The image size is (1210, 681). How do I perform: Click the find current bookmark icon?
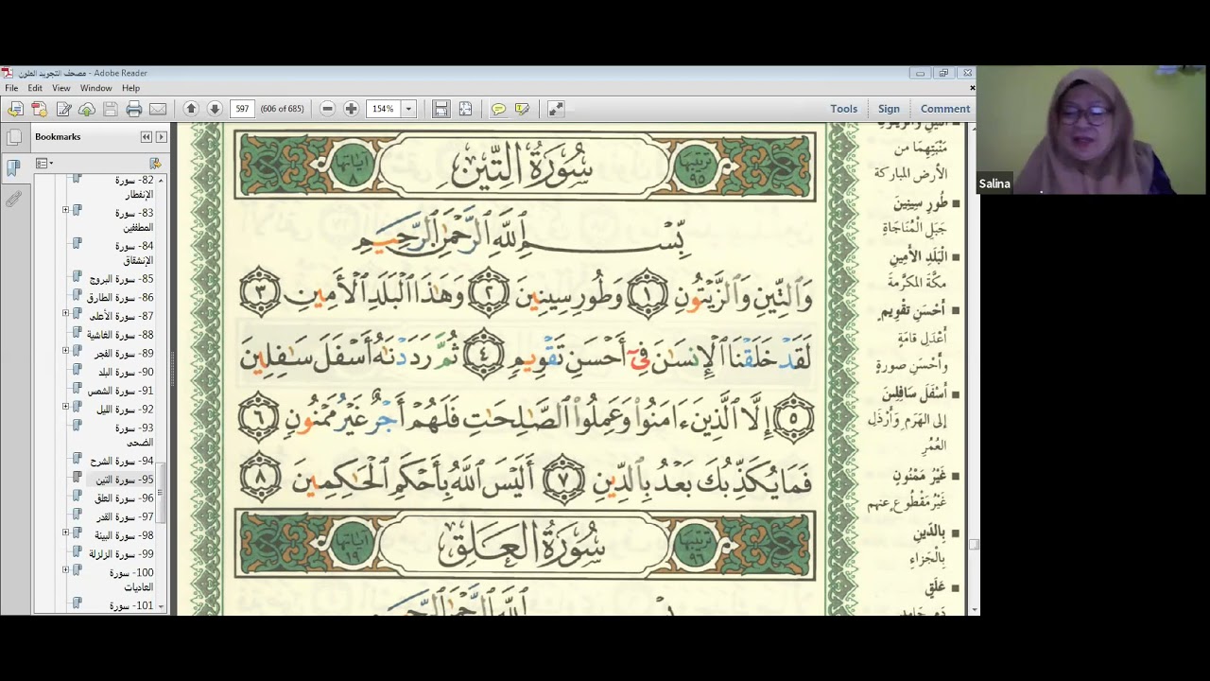[155, 164]
